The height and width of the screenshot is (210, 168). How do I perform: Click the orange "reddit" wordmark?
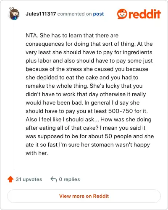[x=144, y=14]
